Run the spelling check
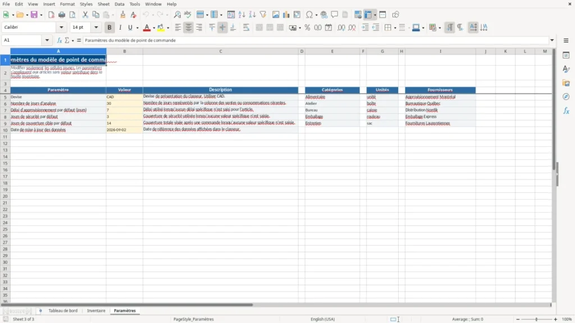This screenshot has height=323, width=575. (188, 15)
